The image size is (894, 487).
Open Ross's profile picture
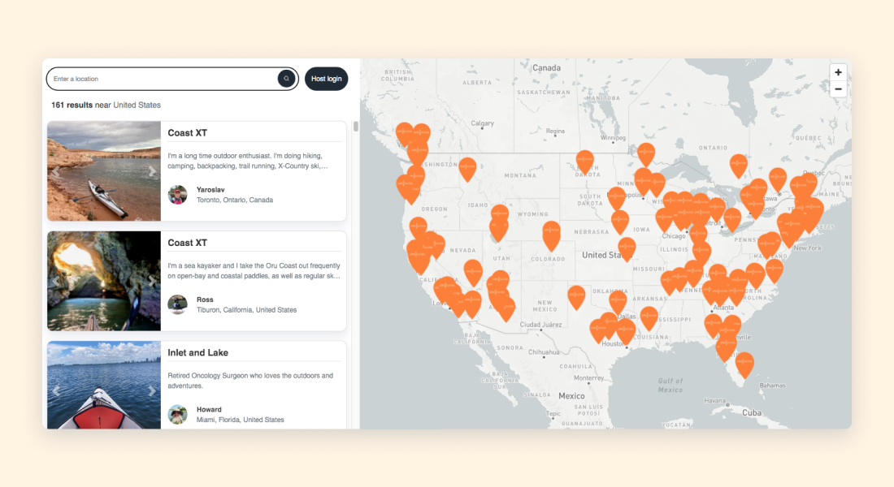177,304
